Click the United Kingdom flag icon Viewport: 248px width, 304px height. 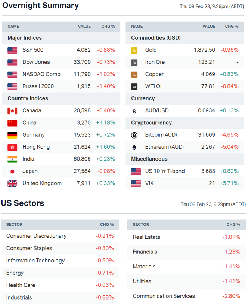[12, 183]
